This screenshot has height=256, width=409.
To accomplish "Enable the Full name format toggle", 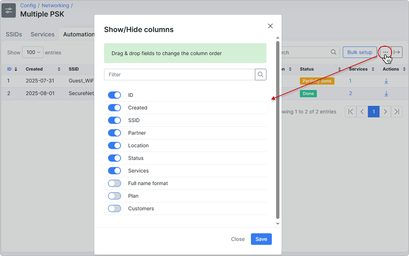I will (x=114, y=183).
